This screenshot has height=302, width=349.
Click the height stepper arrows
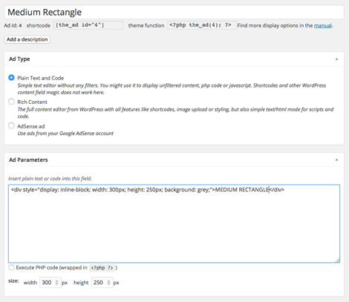coord(108,283)
